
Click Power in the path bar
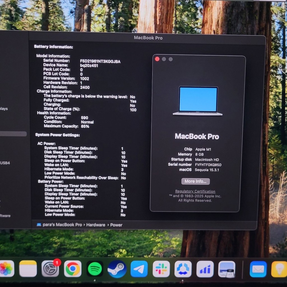pyautogui.click(x=116, y=225)
